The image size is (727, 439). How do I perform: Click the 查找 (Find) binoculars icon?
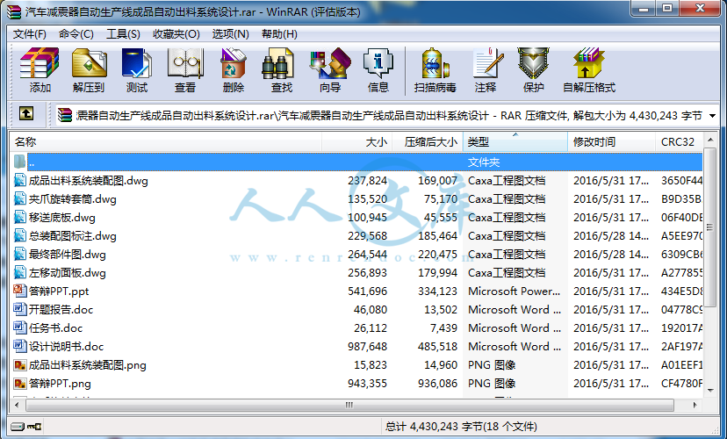tap(277, 62)
